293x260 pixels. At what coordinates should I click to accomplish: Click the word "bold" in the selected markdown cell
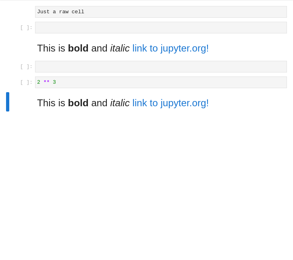pos(78,103)
